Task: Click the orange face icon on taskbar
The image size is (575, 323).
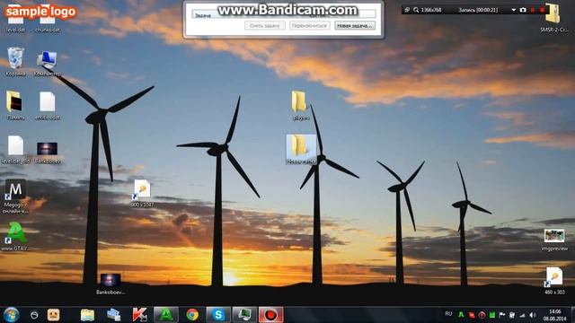Action: point(54,315)
